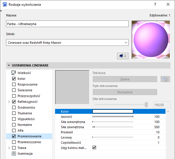Screen dimensions: 175x159
Task: Enable the Trawa checkbox
Action: (14, 148)
